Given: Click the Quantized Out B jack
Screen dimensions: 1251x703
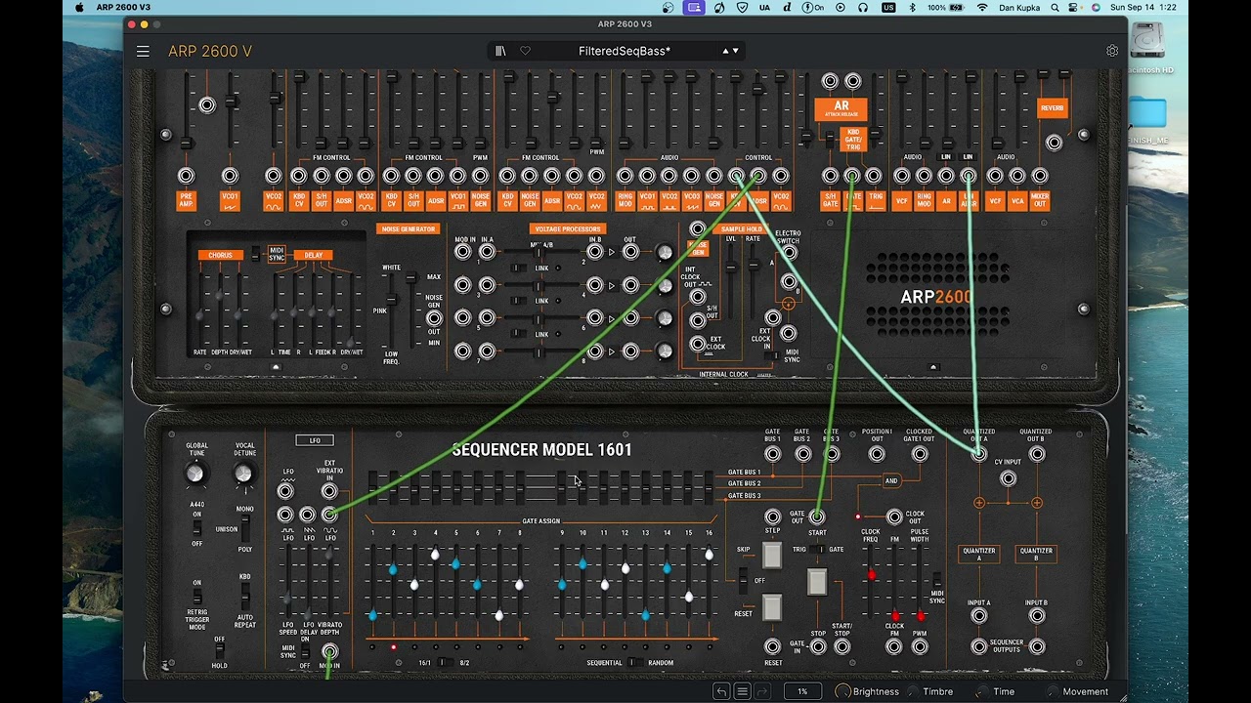Looking at the screenshot, I should click(1036, 454).
